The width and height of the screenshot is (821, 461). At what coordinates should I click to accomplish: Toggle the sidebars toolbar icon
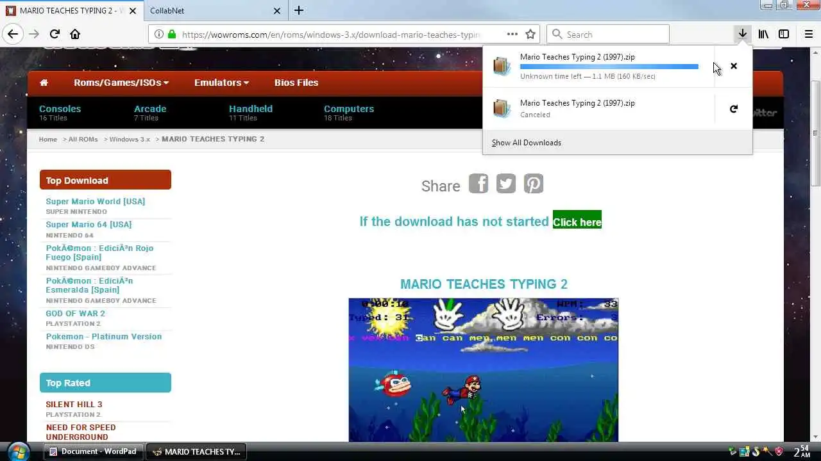click(x=784, y=34)
